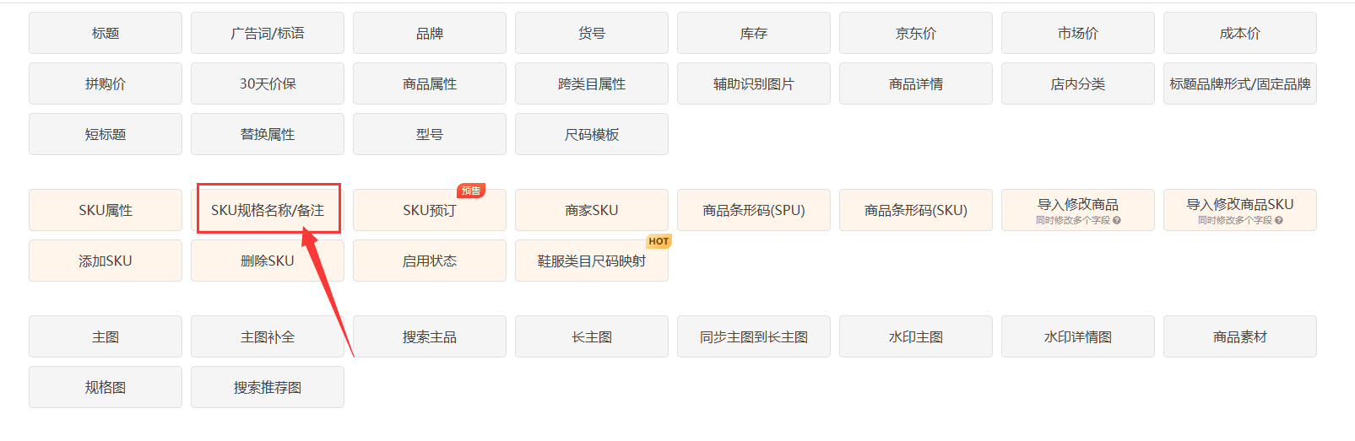Click the 预售 badge on SKU预订
The width and height of the screenshot is (1355, 441).
471,191
